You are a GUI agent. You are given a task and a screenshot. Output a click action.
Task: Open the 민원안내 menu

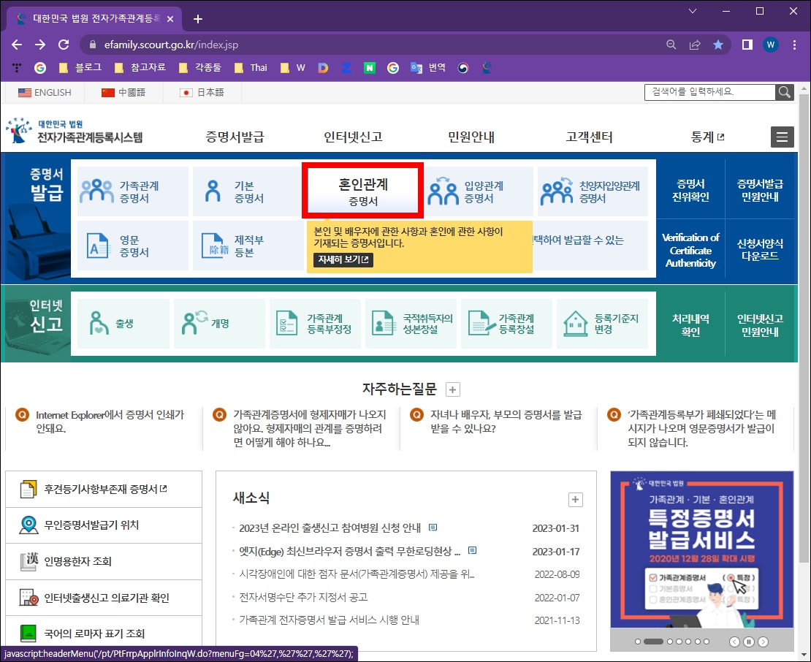(x=471, y=137)
